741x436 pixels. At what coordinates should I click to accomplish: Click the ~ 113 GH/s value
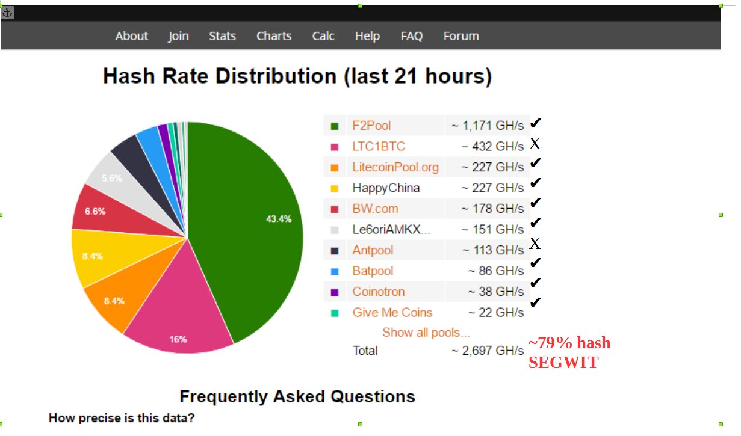[493, 250]
